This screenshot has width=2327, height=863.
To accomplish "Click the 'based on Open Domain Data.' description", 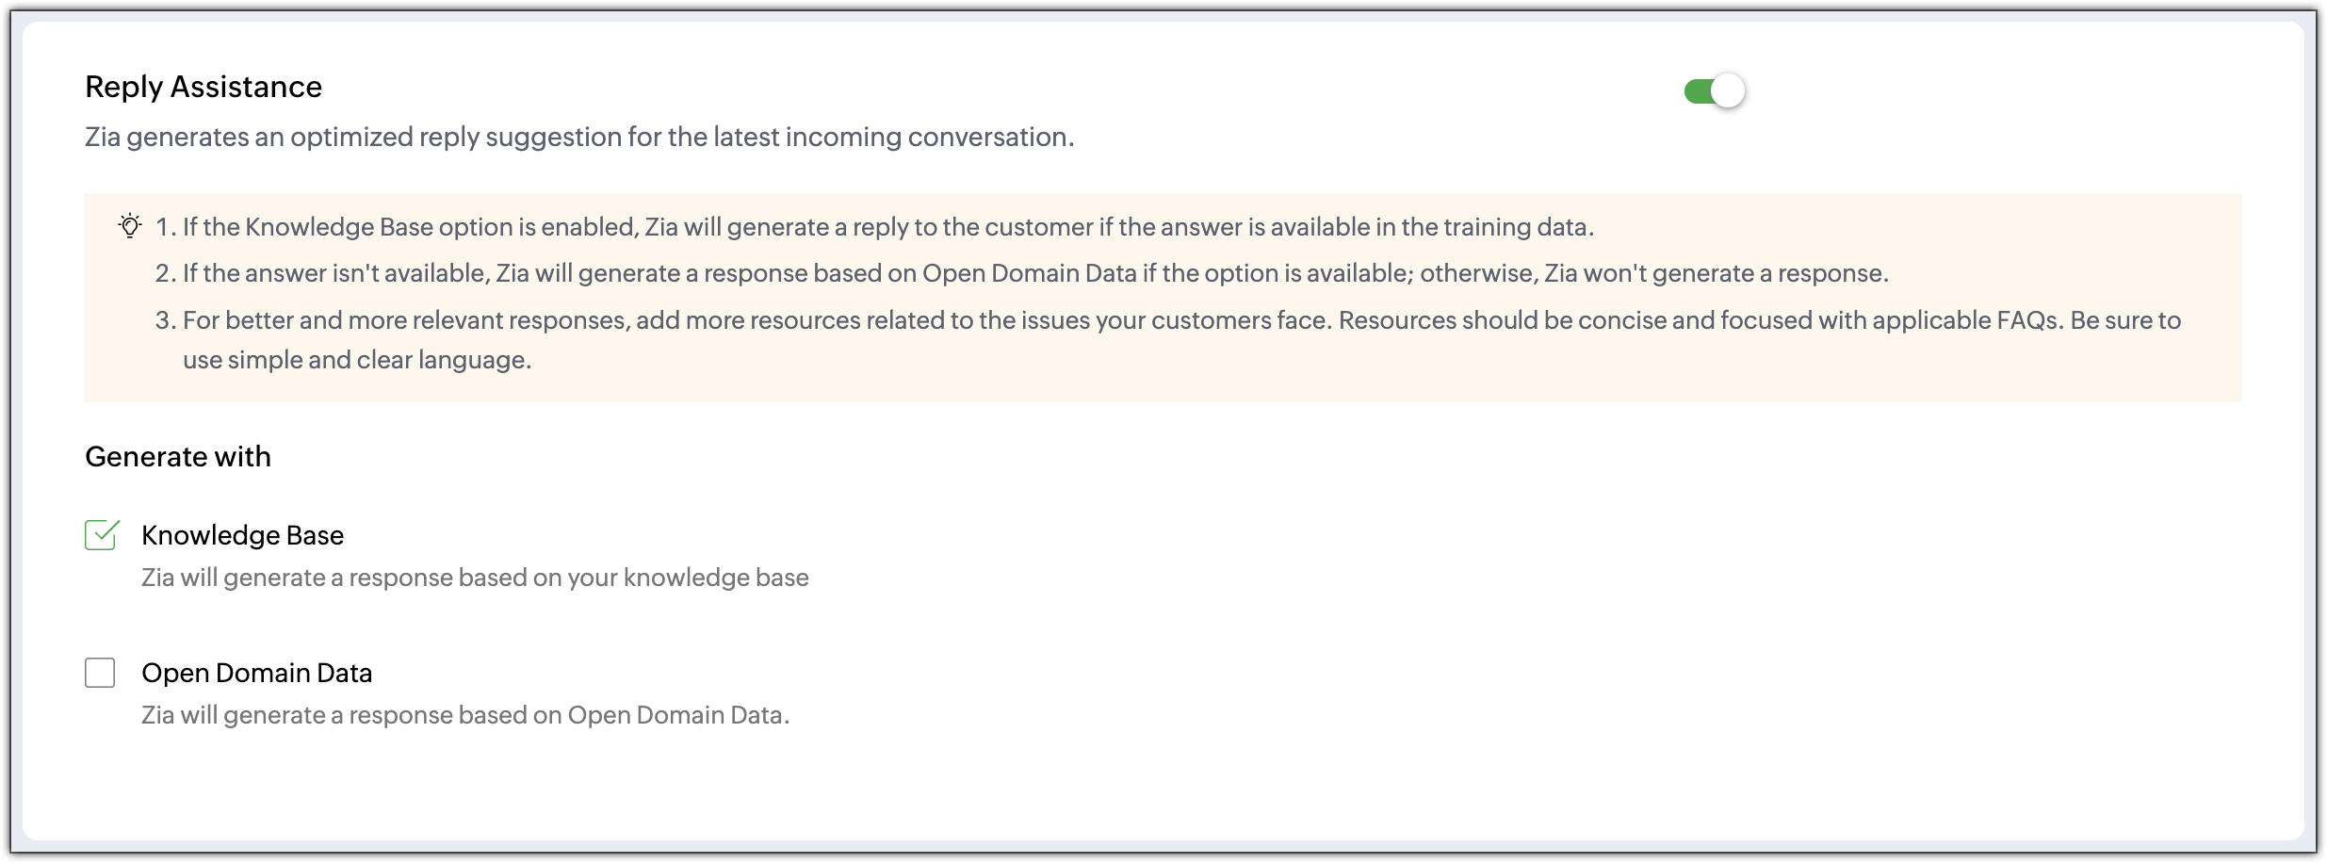I will 465,715.
